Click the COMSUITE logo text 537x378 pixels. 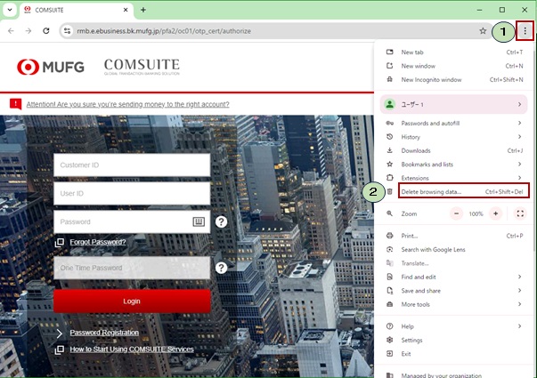[142, 67]
